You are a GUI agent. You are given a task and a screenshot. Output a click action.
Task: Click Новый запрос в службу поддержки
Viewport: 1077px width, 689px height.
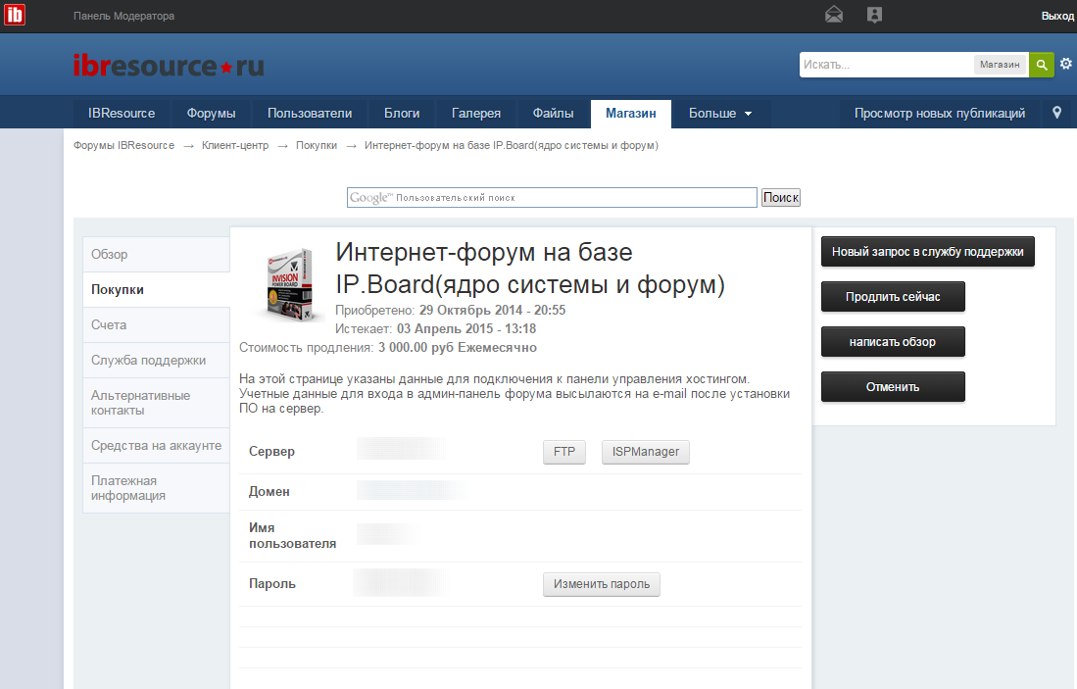click(927, 252)
